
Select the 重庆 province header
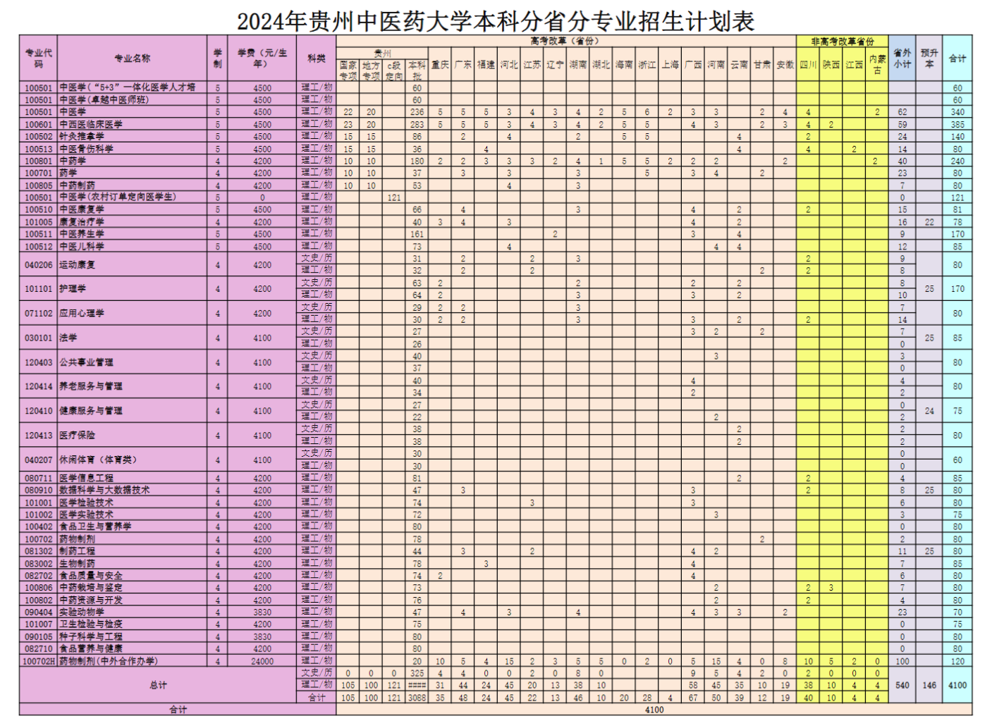(x=440, y=65)
